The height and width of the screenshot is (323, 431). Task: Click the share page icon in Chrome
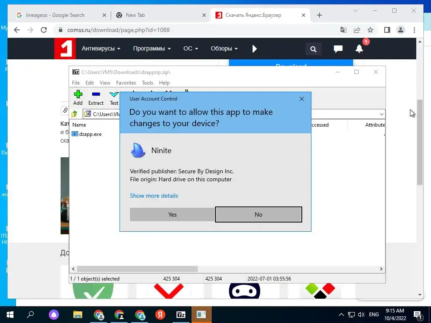pos(357,30)
